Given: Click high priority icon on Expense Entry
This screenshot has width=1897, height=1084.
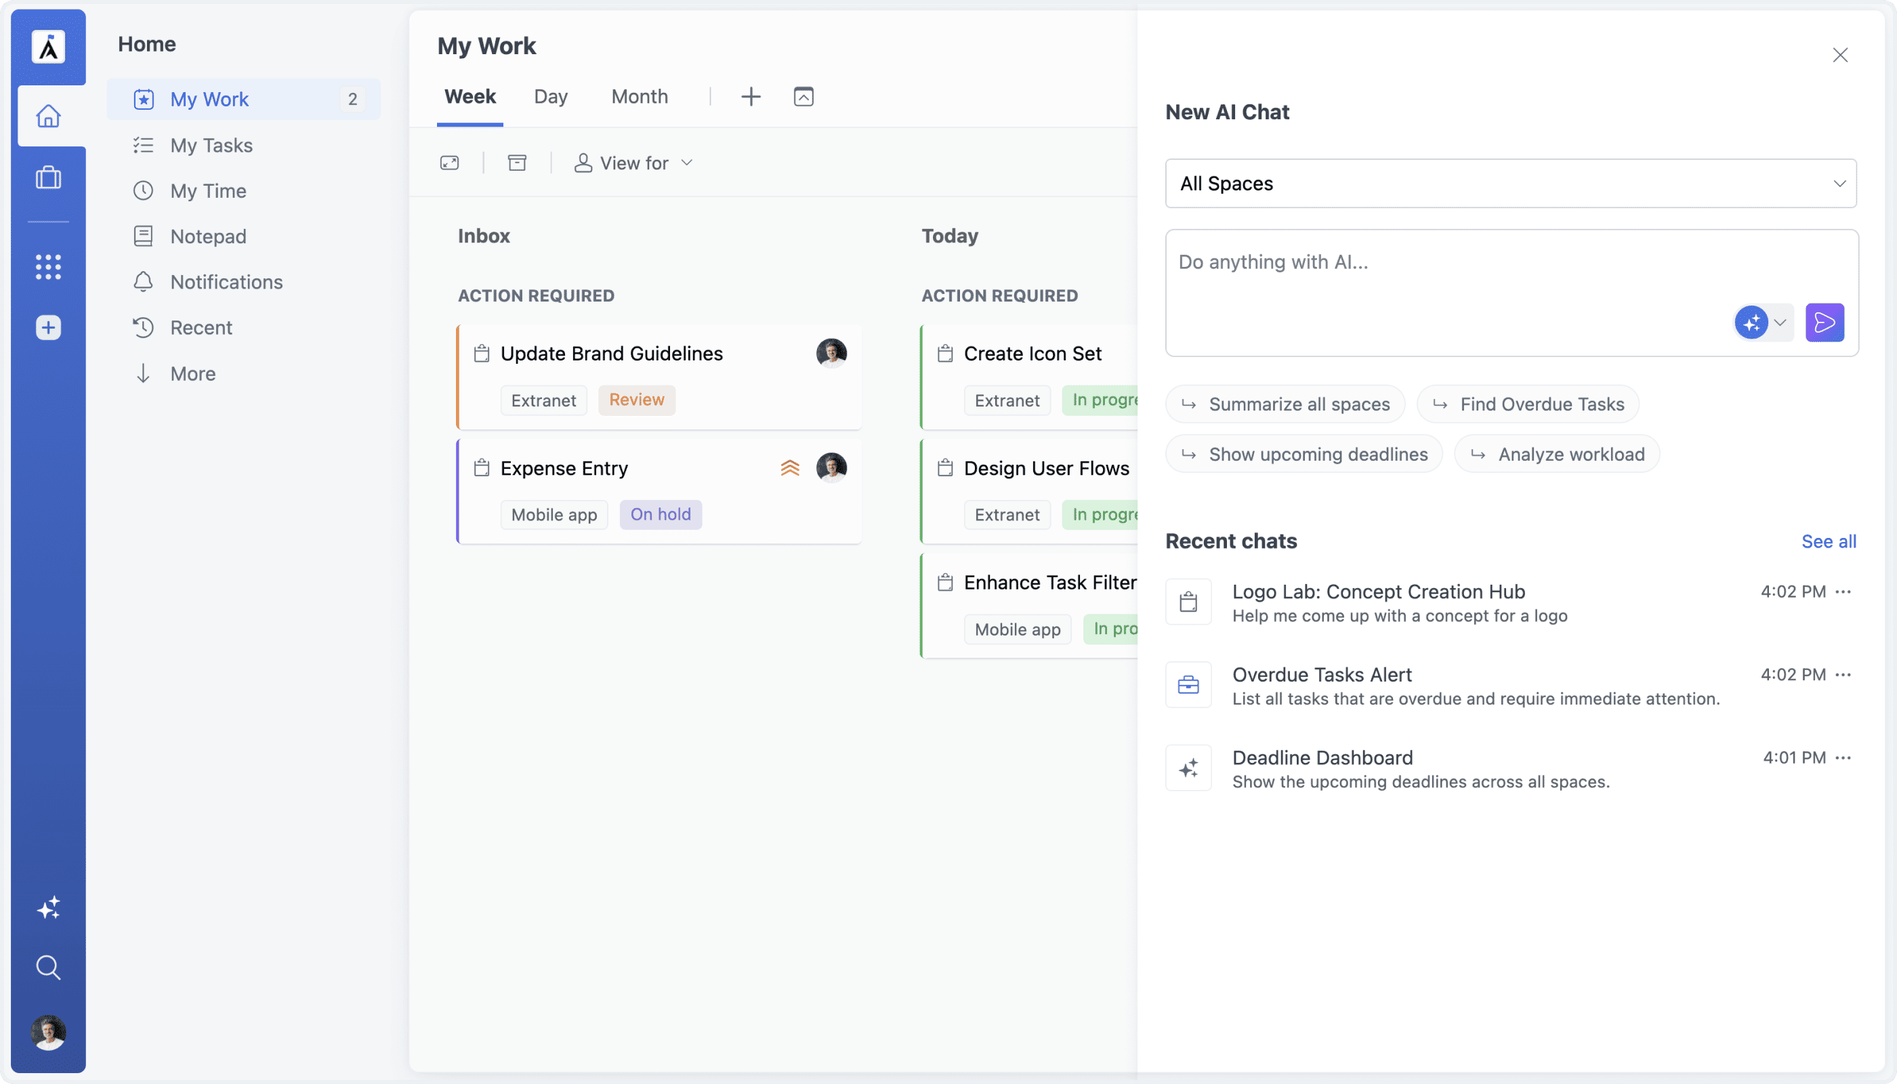Looking at the screenshot, I should [x=790, y=467].
